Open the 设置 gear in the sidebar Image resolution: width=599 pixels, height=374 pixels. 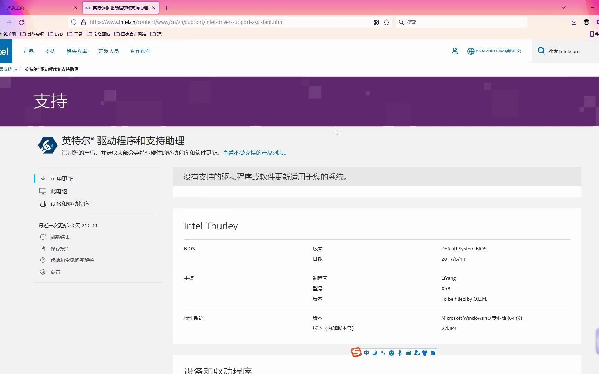55,272
